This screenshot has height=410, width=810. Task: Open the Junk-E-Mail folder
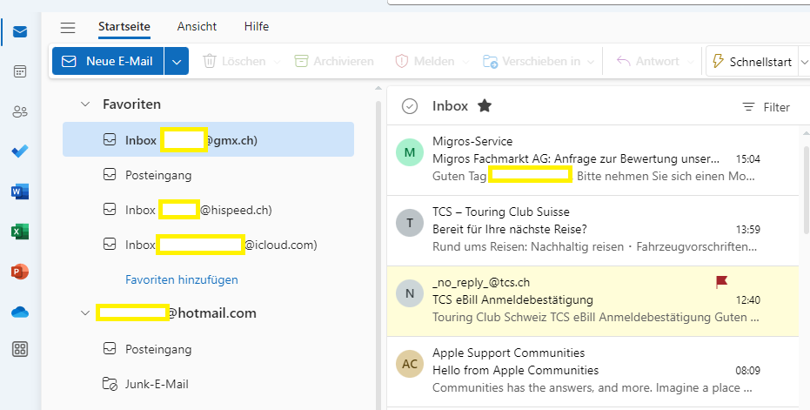(x=208, y=384)
